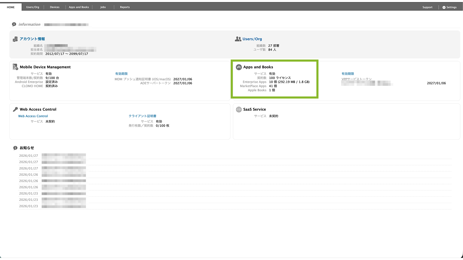
Task: Click the お知らせ notice icon
Action: click(15, 148)
